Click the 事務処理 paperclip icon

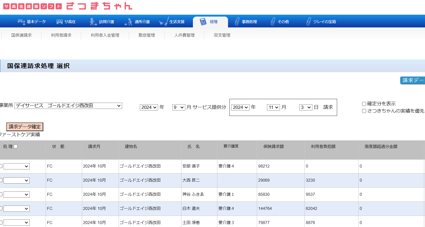click(237, 22)
